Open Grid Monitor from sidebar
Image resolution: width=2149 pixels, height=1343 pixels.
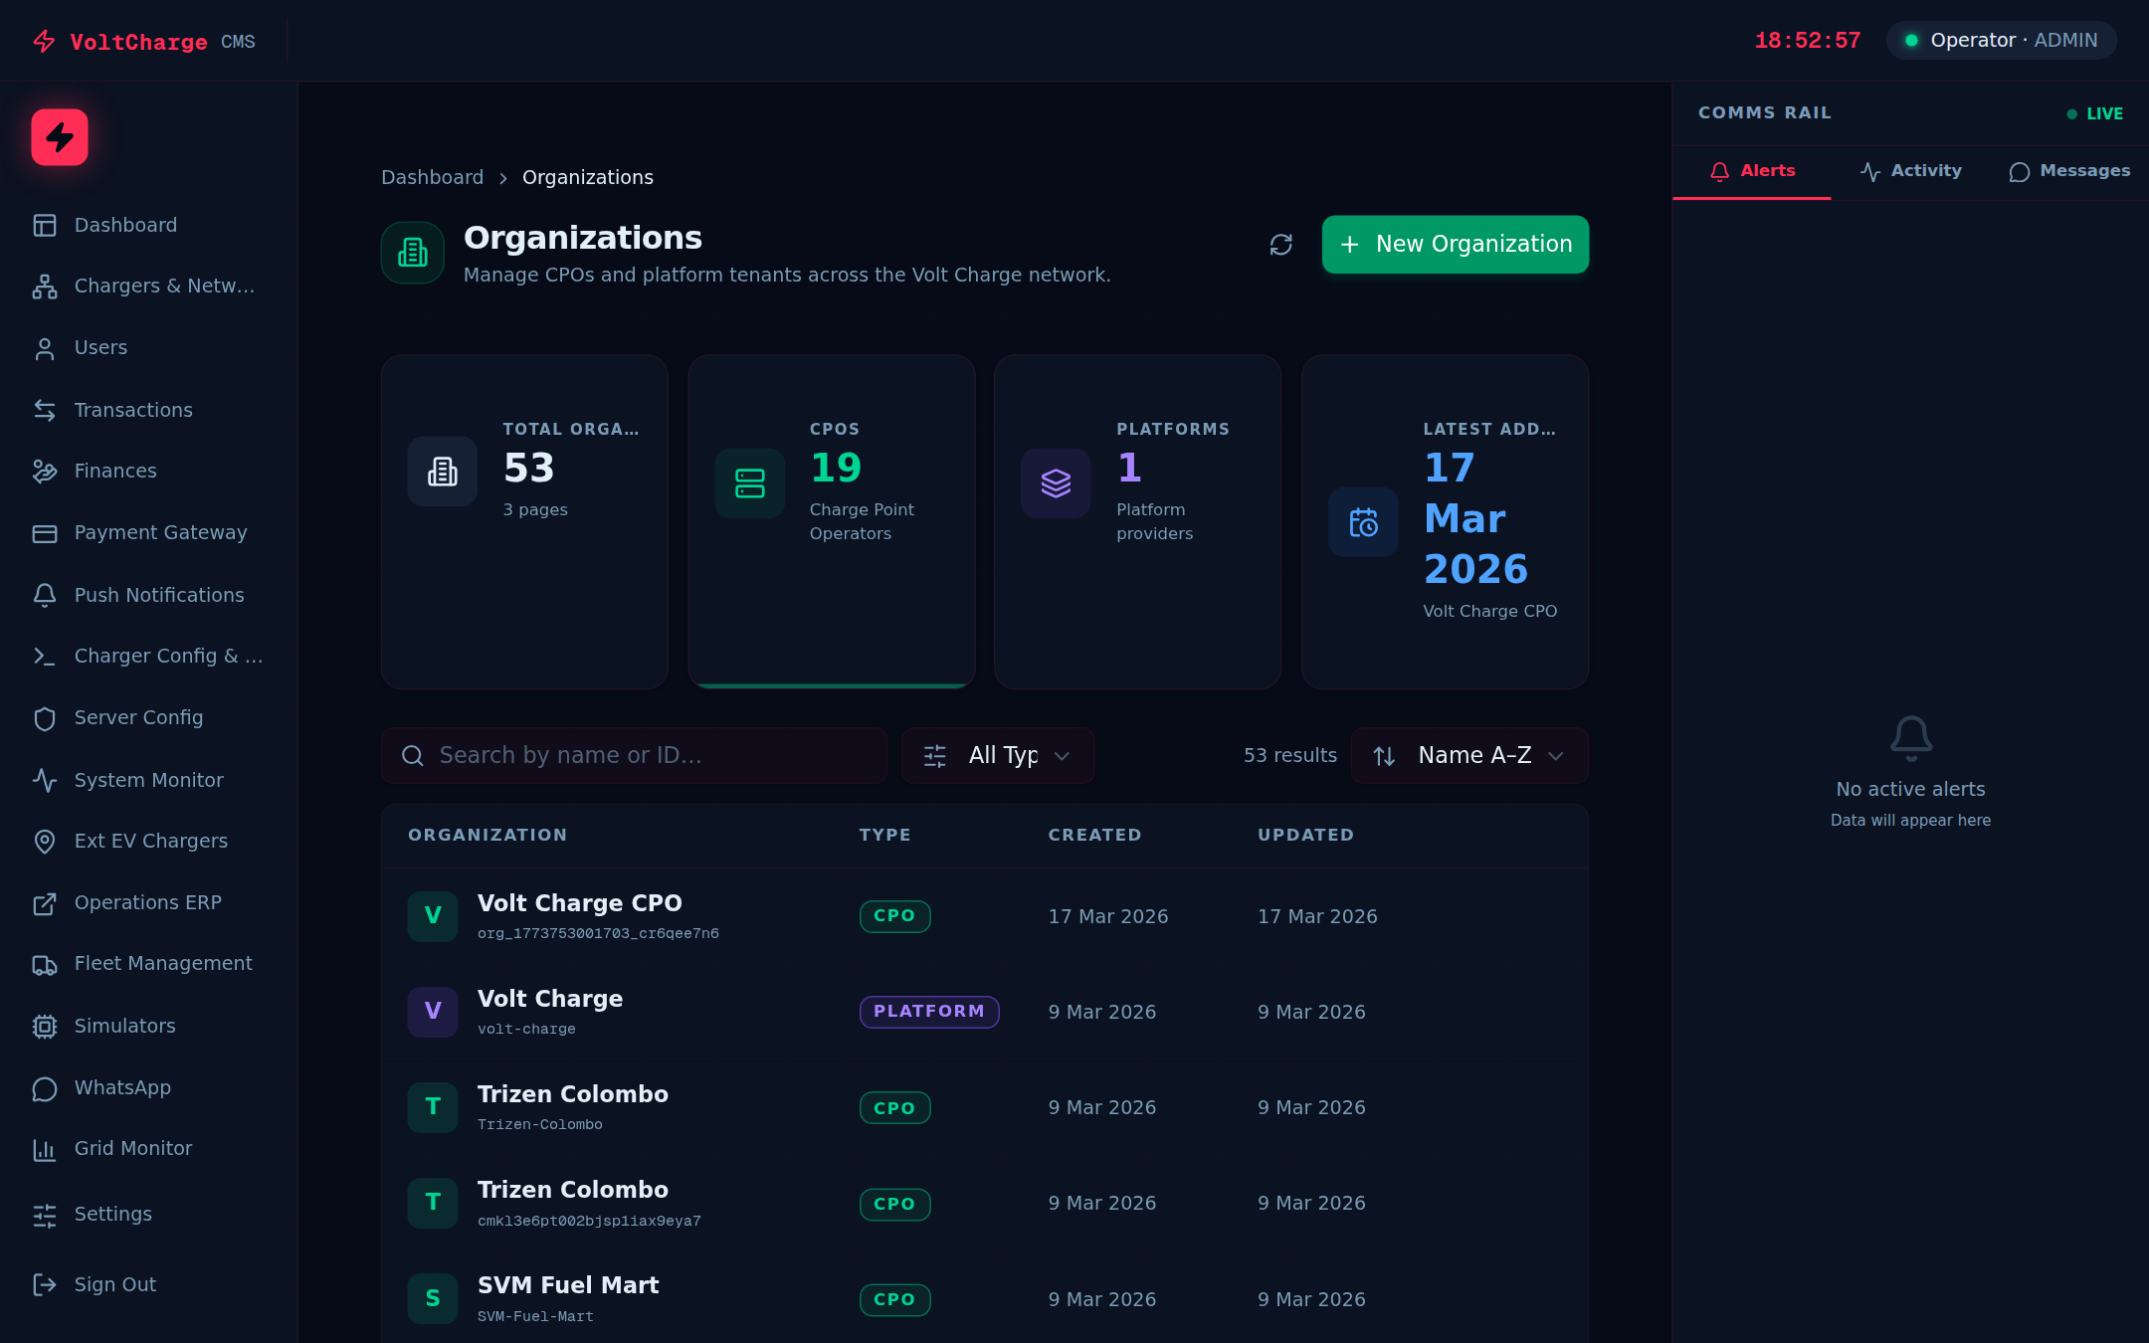click(132, 1148)
